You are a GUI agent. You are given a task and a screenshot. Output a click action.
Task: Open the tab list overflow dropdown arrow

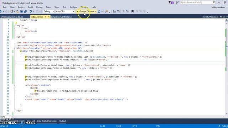coord(227,17)
